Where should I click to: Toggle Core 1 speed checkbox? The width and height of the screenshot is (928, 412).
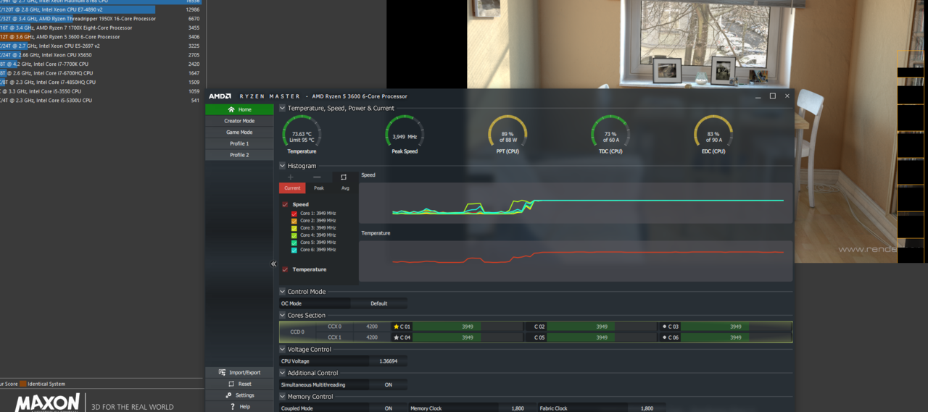click(x=294, y=214)
